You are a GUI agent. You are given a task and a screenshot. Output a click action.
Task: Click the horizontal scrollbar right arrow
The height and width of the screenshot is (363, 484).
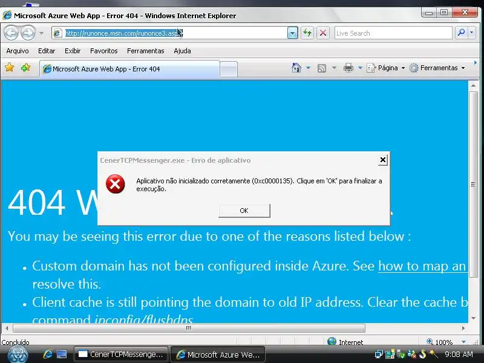pyautogui.click(x=463, y=328)
